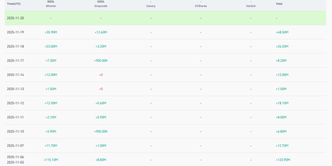Click the +48.50M total value
Image resolution: width=332 pixels, height=166 pixels.
(282, 32)
